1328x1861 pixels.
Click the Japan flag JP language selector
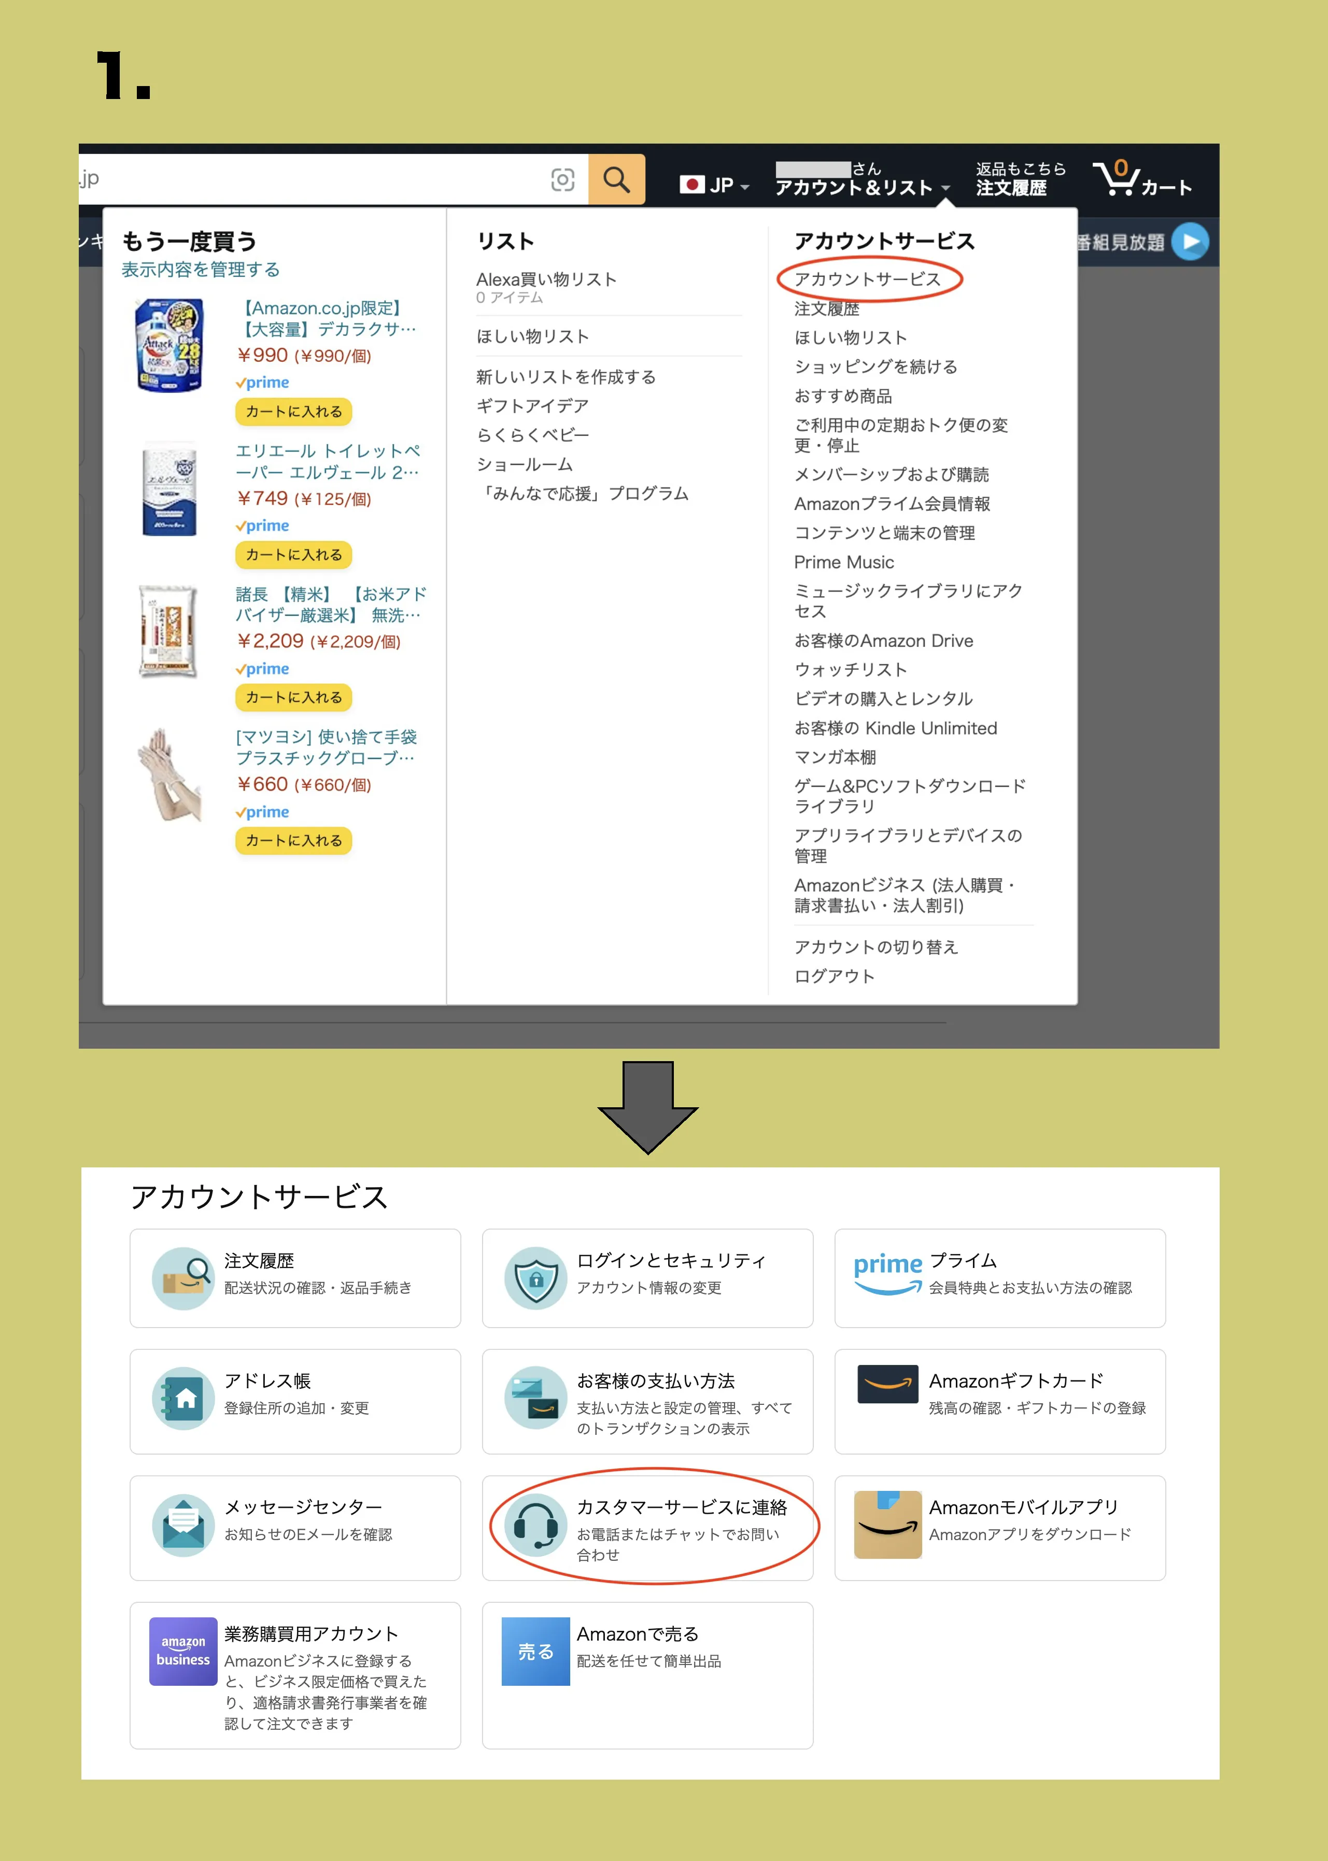point(715,186)
